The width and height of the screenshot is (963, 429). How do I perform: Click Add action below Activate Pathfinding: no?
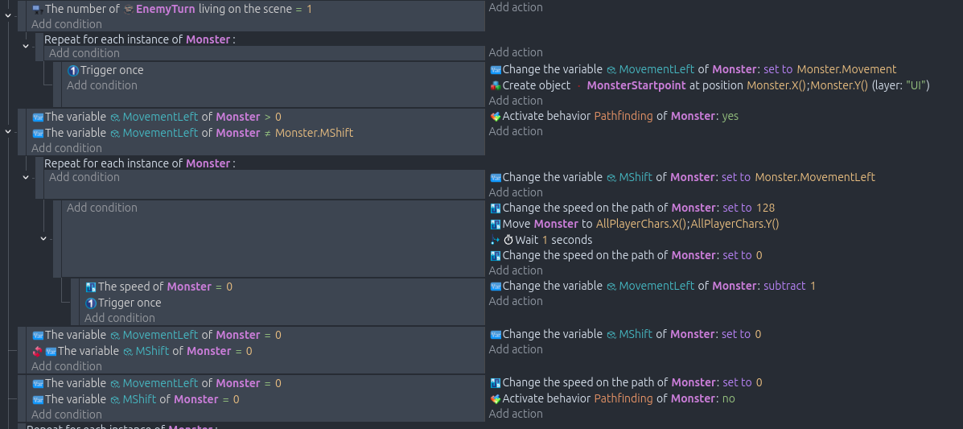(x=516, y=414)
